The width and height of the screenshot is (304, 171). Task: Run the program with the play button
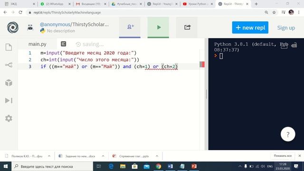tap(158, 27)
